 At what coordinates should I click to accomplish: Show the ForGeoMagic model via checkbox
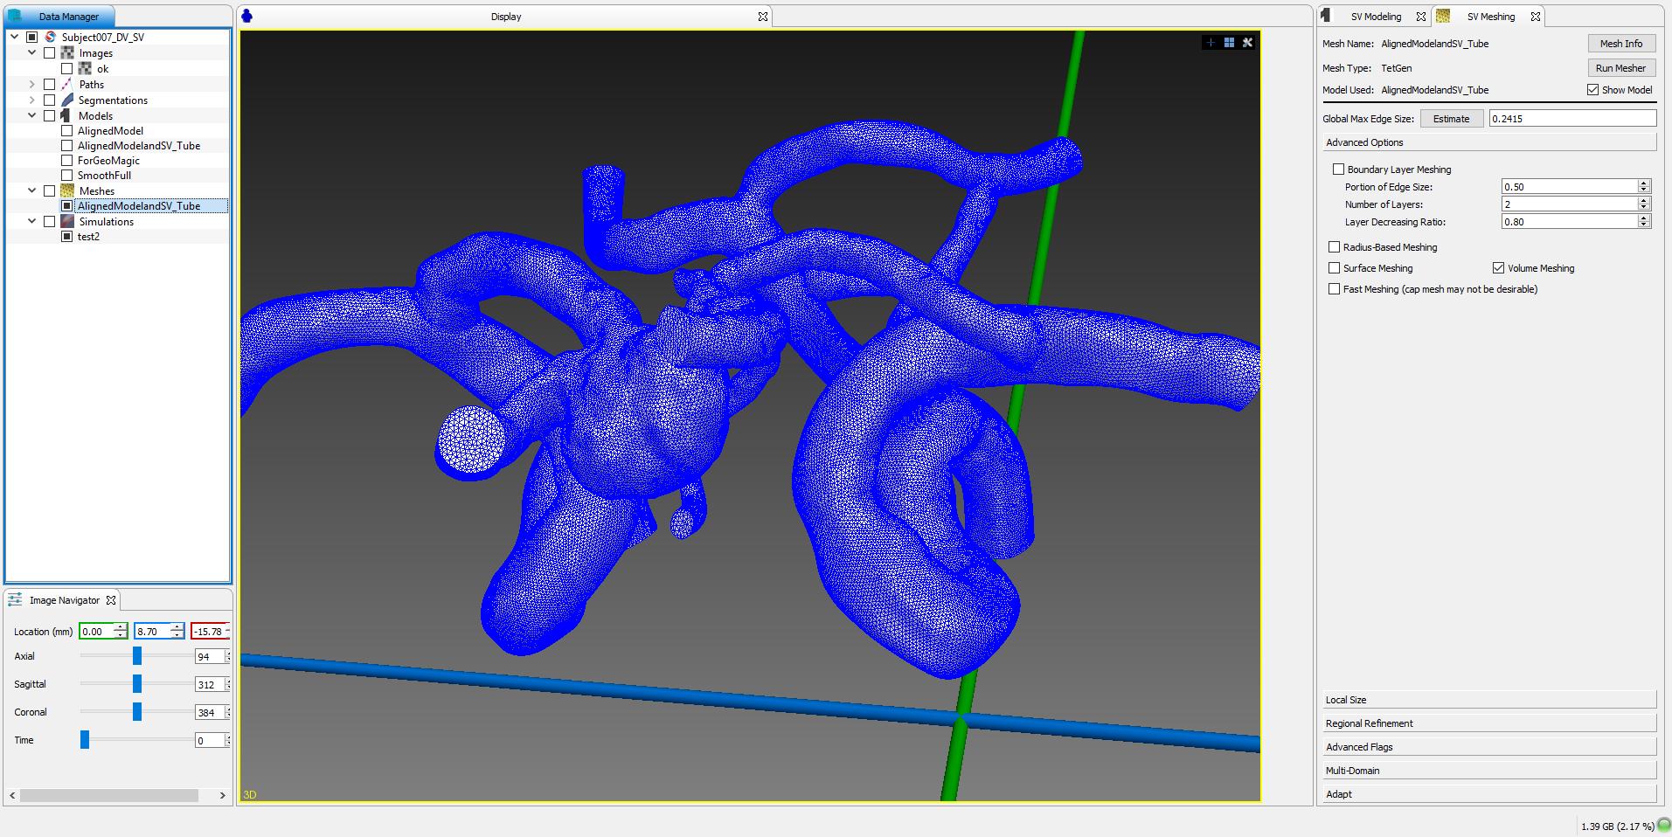click(x=67, y=160)
